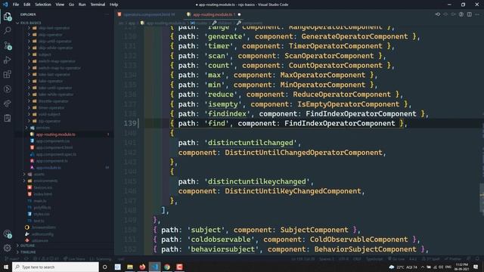Open the red app icon on taskbar

pyautogui.click(x=179, y=267)
